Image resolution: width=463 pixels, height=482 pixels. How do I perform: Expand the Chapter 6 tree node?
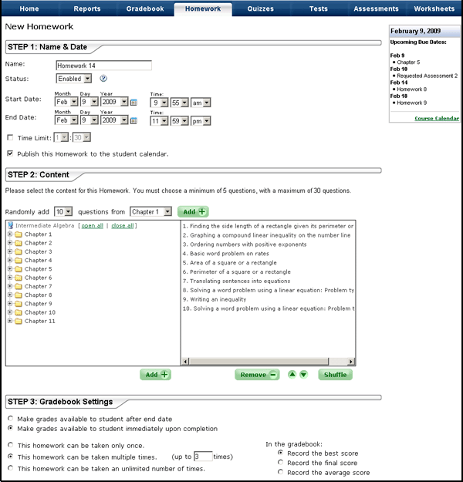tap(10, 278)
